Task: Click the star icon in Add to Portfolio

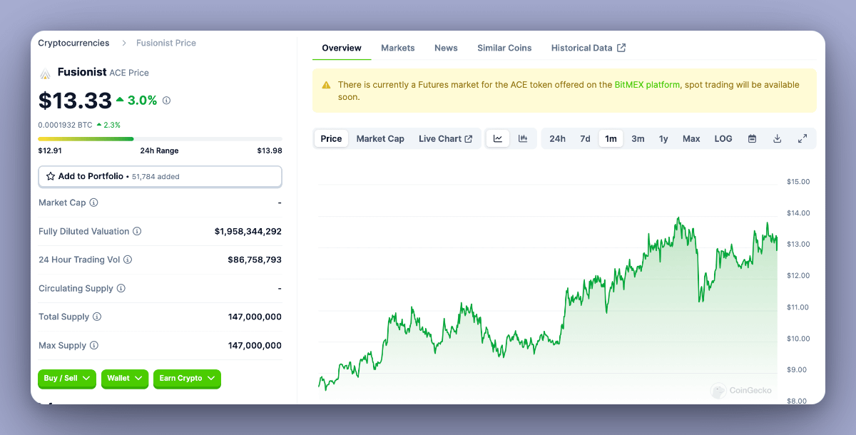Action: click(x=50, y=176)
